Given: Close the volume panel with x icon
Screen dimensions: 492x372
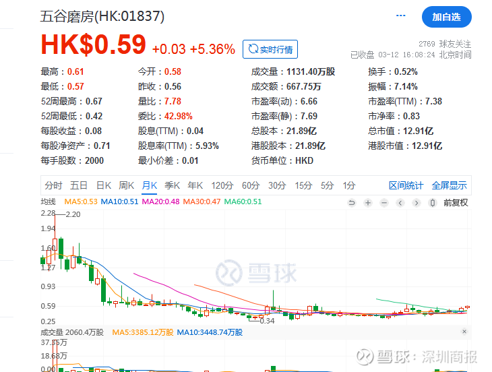Looking at the screenshot, I should (x=464, y=332).
